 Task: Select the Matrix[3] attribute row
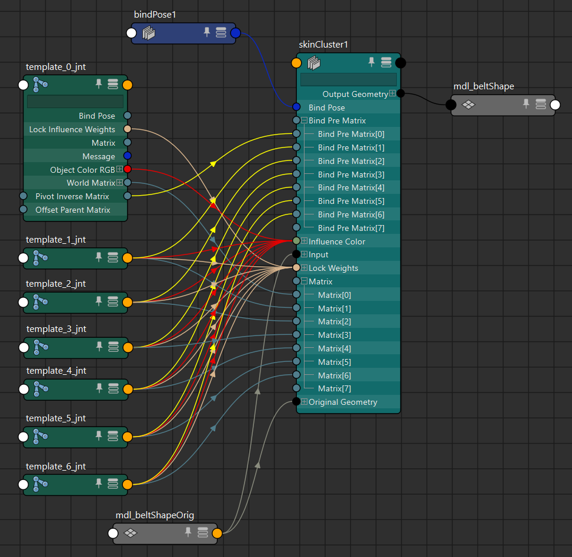pyautogui.click(x=334, y=335)
